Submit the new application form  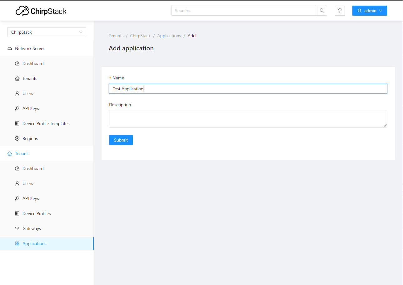pos(121,140)
